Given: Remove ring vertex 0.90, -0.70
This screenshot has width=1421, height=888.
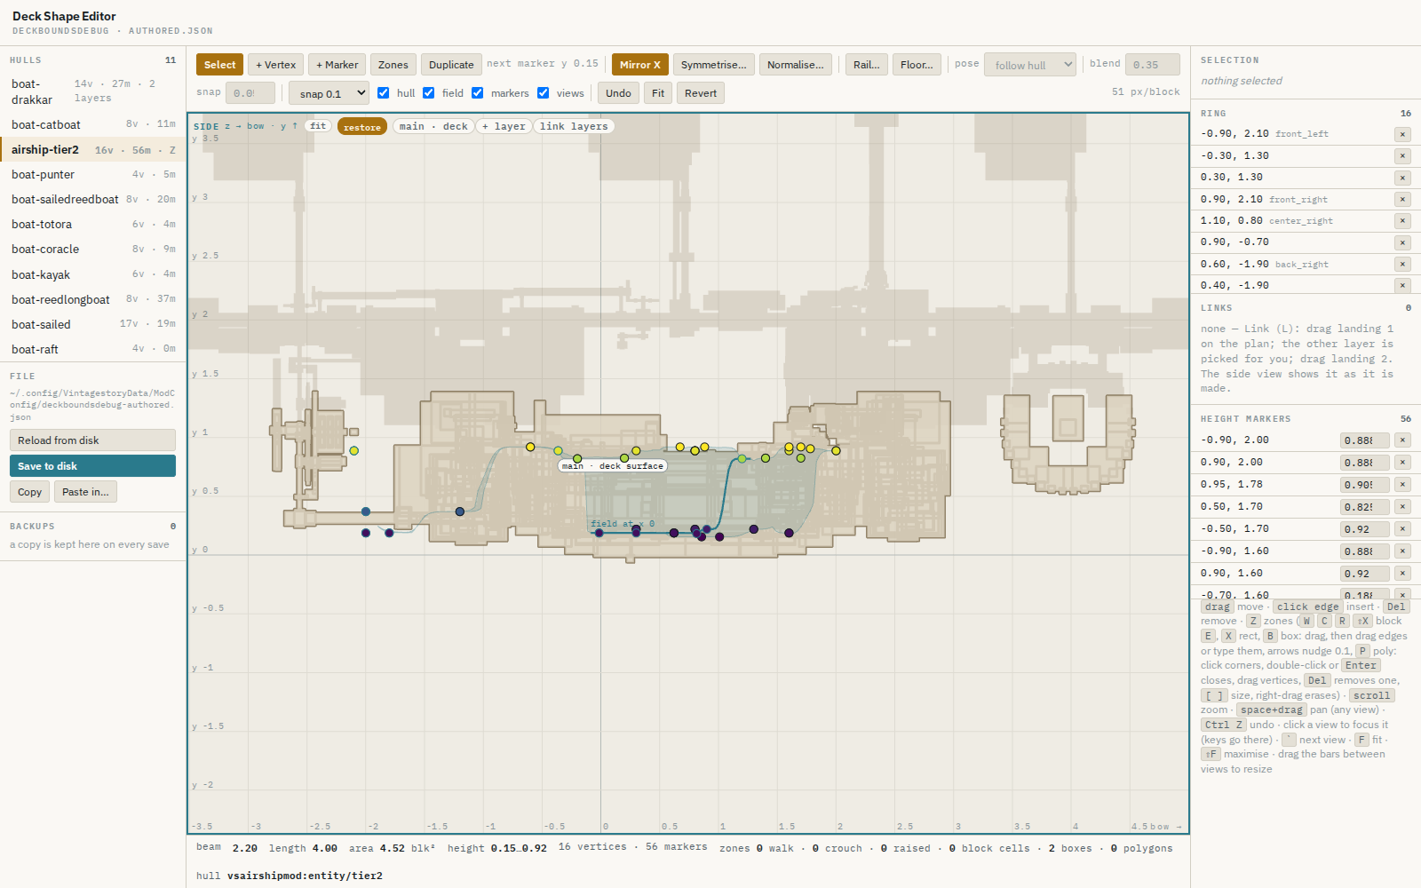Looking at the screenshot, I should [1402, 242].
